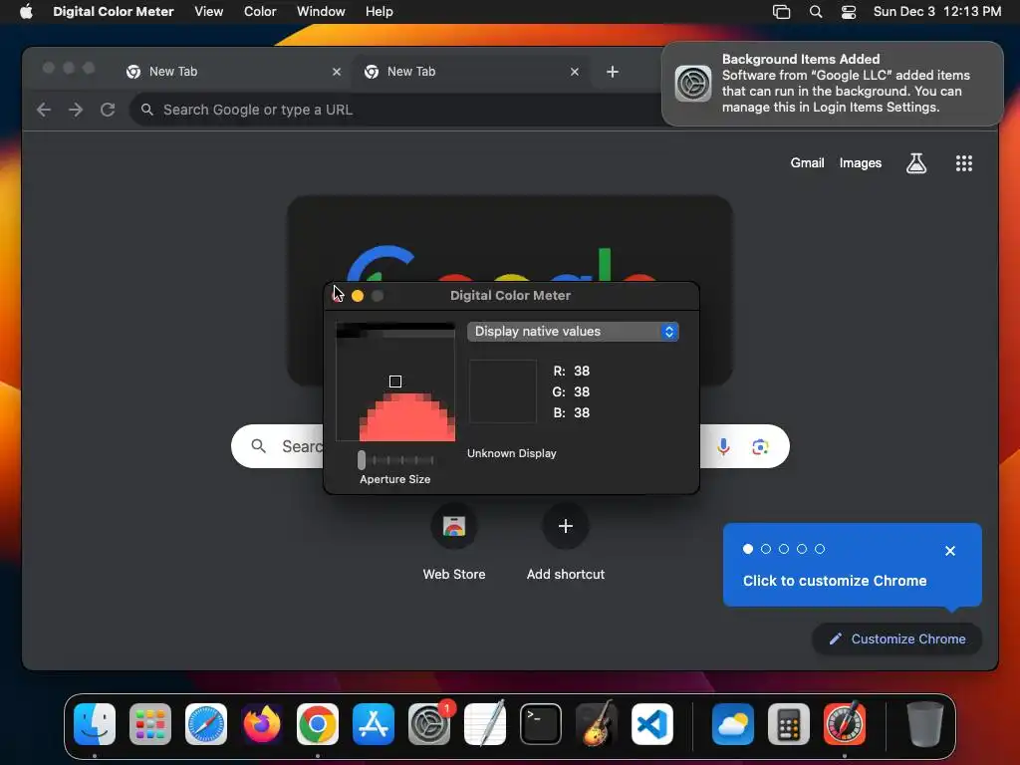
Task: Click the Google search box
Action: tap(510, 446)
